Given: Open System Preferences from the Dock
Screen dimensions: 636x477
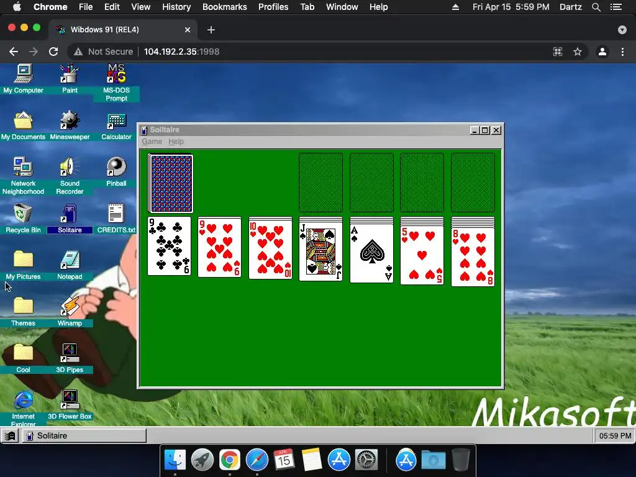Looking at the screenshot, I should 366,460.
